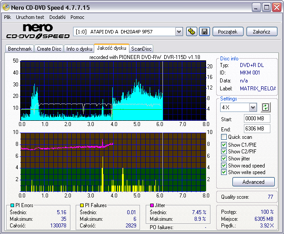Click Jitter maximum value 8.9 %
Viewport: 284px width, 234px height.
pos(200,219)
